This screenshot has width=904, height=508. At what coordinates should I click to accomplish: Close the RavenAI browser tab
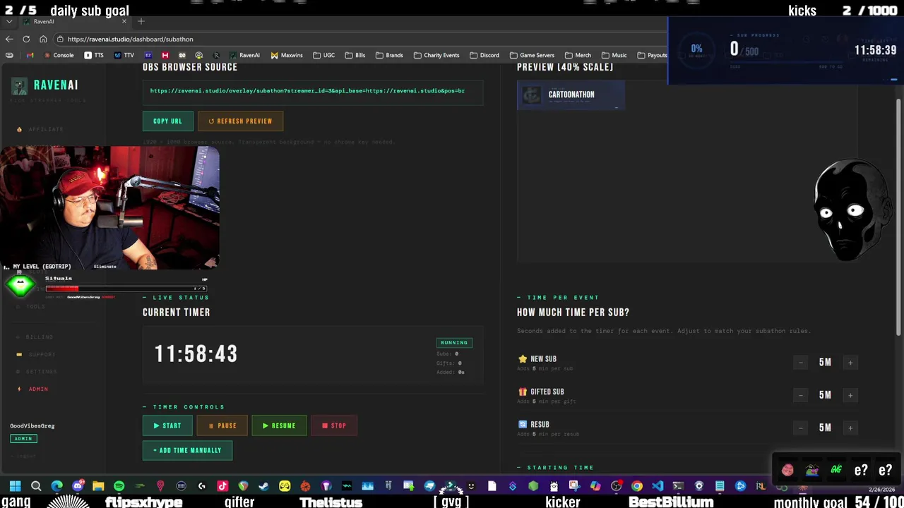[124, 22]
